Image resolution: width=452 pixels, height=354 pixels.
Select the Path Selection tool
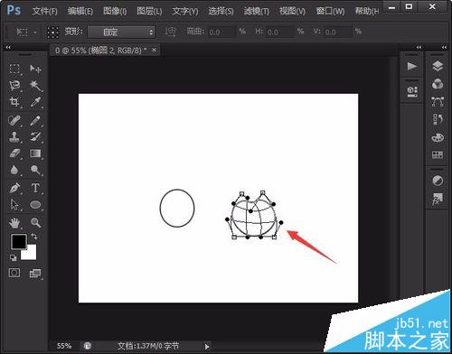click(14, 205)
